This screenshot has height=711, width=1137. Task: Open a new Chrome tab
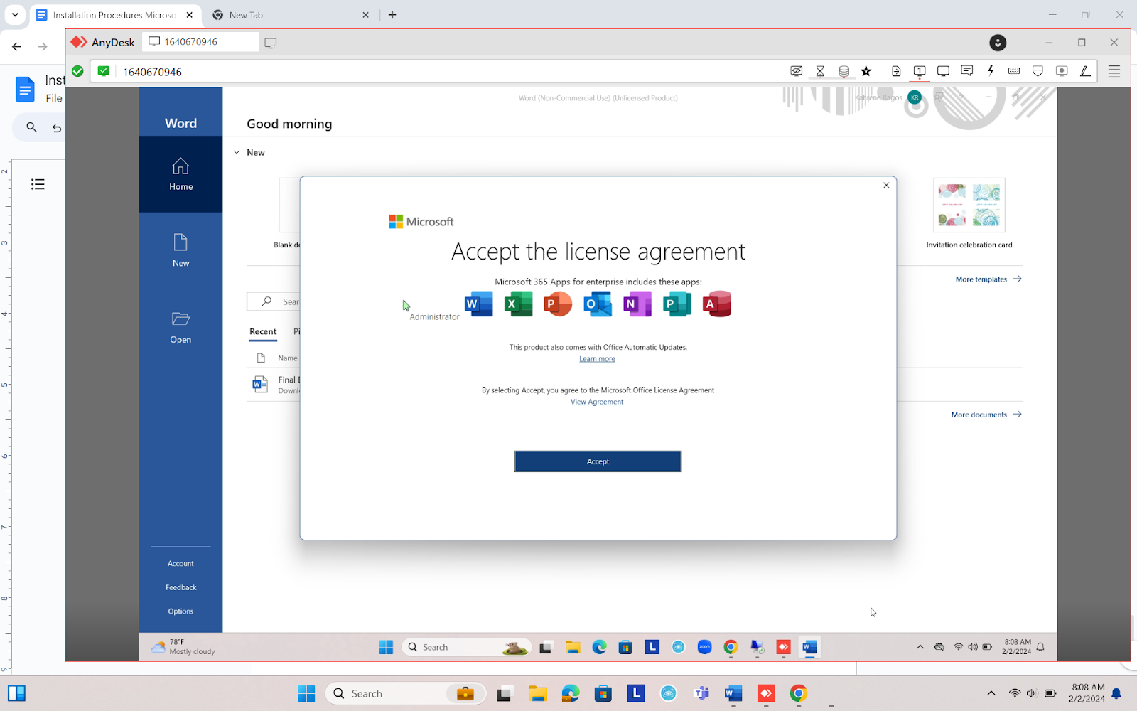392,15
